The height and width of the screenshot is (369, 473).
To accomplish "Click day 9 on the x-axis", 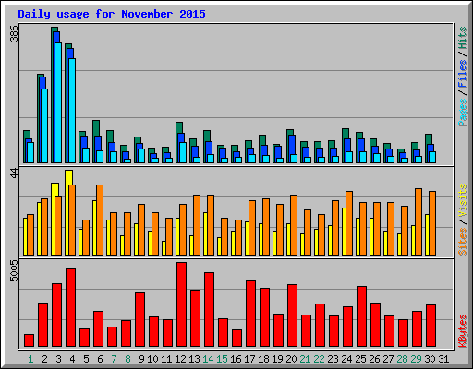I will tap(141, 359).
